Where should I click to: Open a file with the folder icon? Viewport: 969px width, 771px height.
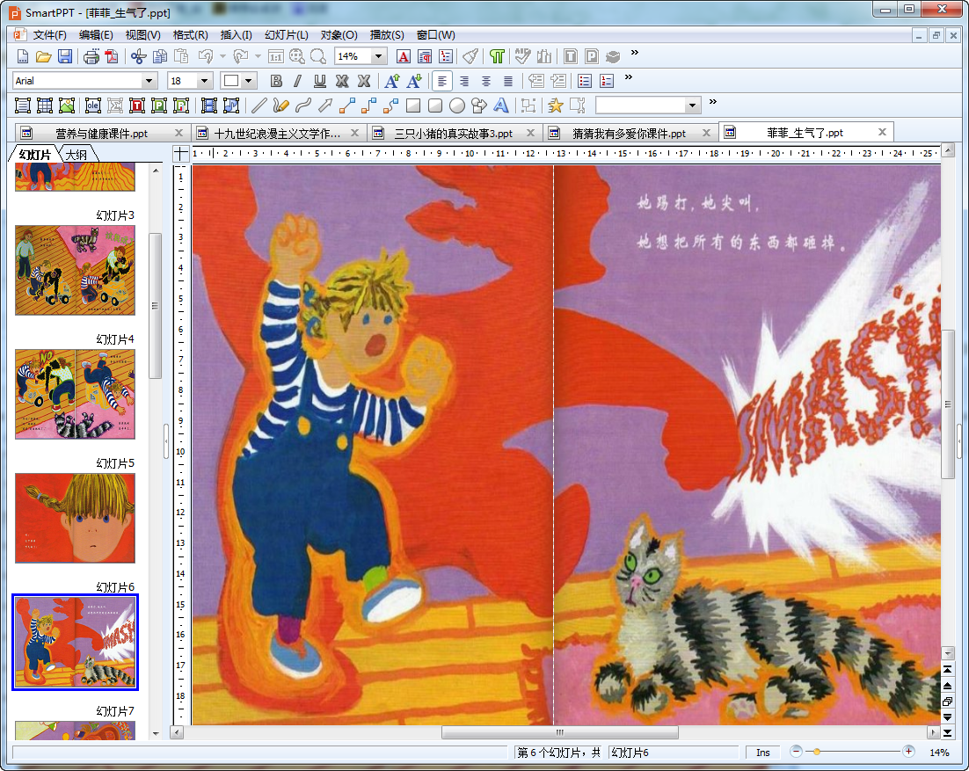[x=43, y=57]
